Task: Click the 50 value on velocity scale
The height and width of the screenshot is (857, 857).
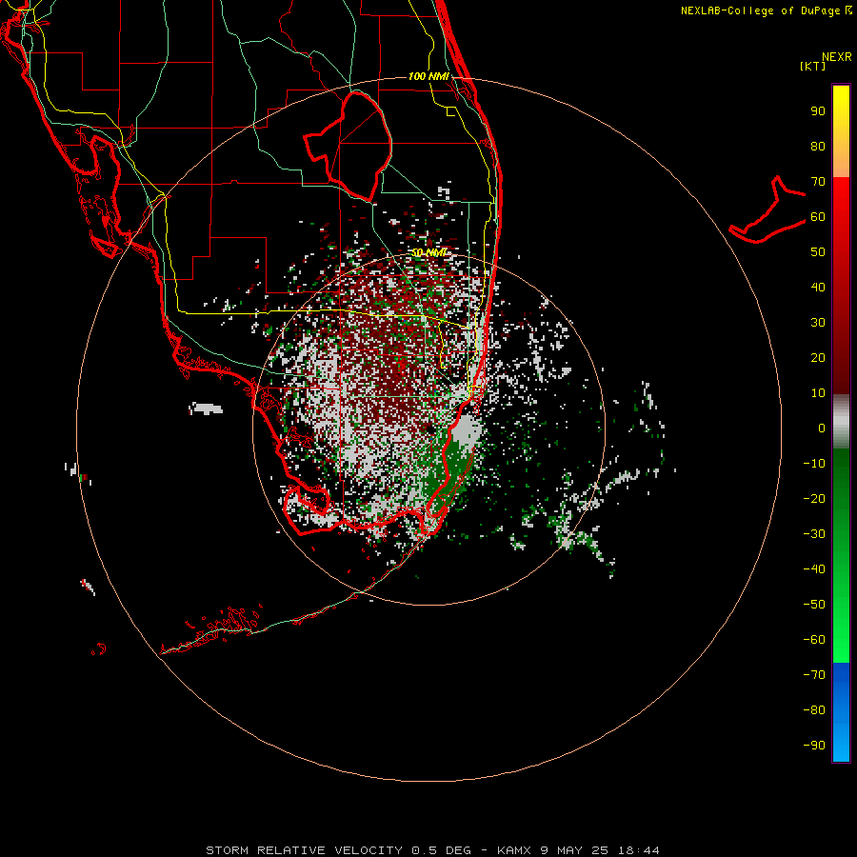Action: 818,252
